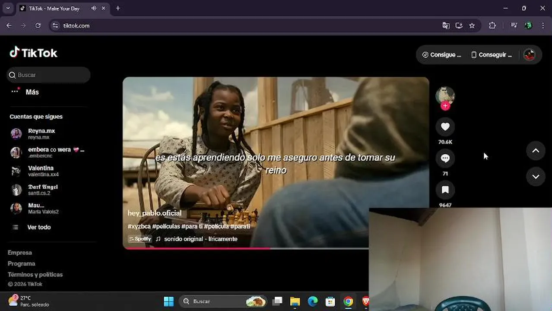Open the weather widget showing 27°C
Image resolution: width=552 pixels, height=311 pixels.
point(29,301)
